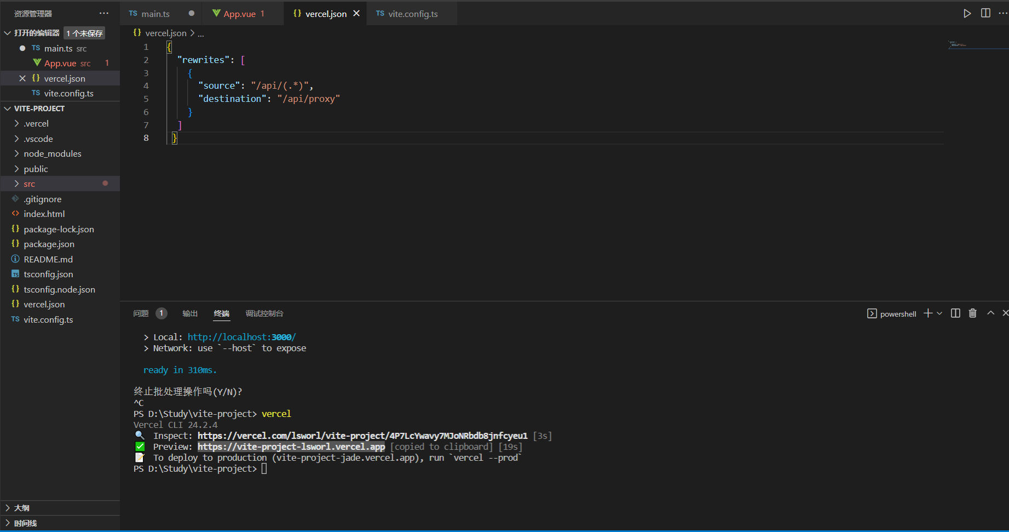Screen dimensions: 1009x532
Task: Kill the terminal with trash icon
Action: [973, 313]
